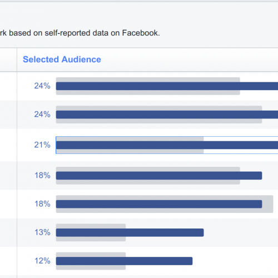Image resolution: width=278 pixels, height=278 pixels.
Task: Select blue bar in the lower 18% row
Action: pyautogui.click(x=159, y=204)
